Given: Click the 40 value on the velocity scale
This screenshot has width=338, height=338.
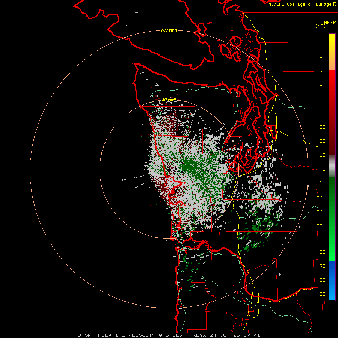Looking at the screenshot, I should (323, 113).
